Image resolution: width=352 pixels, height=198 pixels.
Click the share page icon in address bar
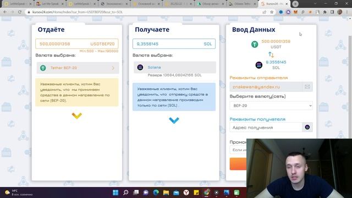[x=265, y=12]
